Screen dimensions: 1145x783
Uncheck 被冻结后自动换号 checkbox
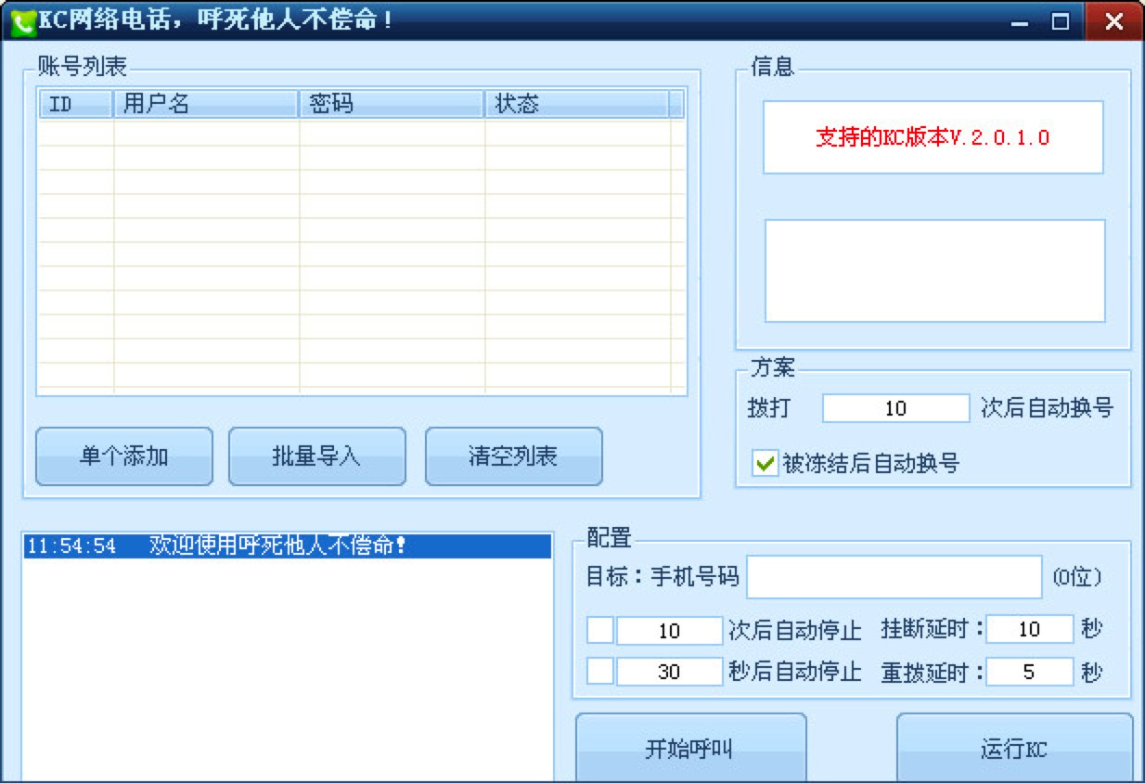click(765, 463)
